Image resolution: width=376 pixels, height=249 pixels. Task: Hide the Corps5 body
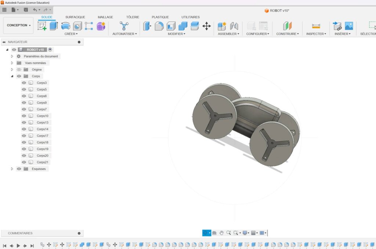coord(24,89)
